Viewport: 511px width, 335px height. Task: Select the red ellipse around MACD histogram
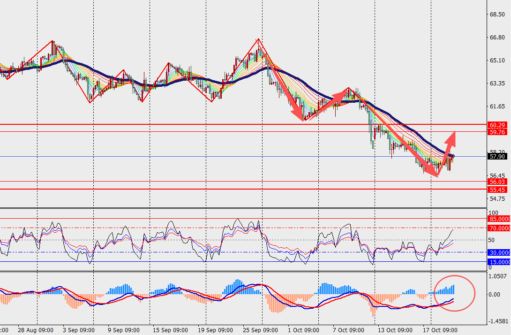click(x=455, y=293)
